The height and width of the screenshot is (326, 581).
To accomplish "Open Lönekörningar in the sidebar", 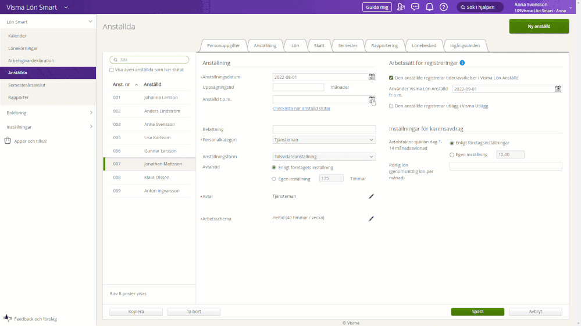I will [x=23, y=48].
